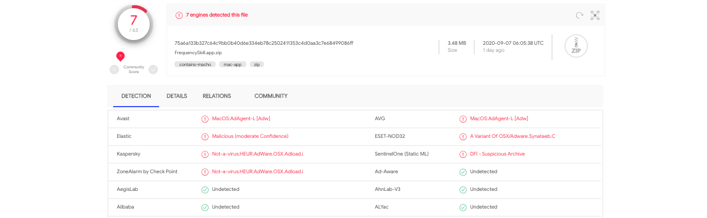This screenshot has width=707, height=218.
Task: Click the AegisLab undetected checkmark icon
Action: pos(205,189)
